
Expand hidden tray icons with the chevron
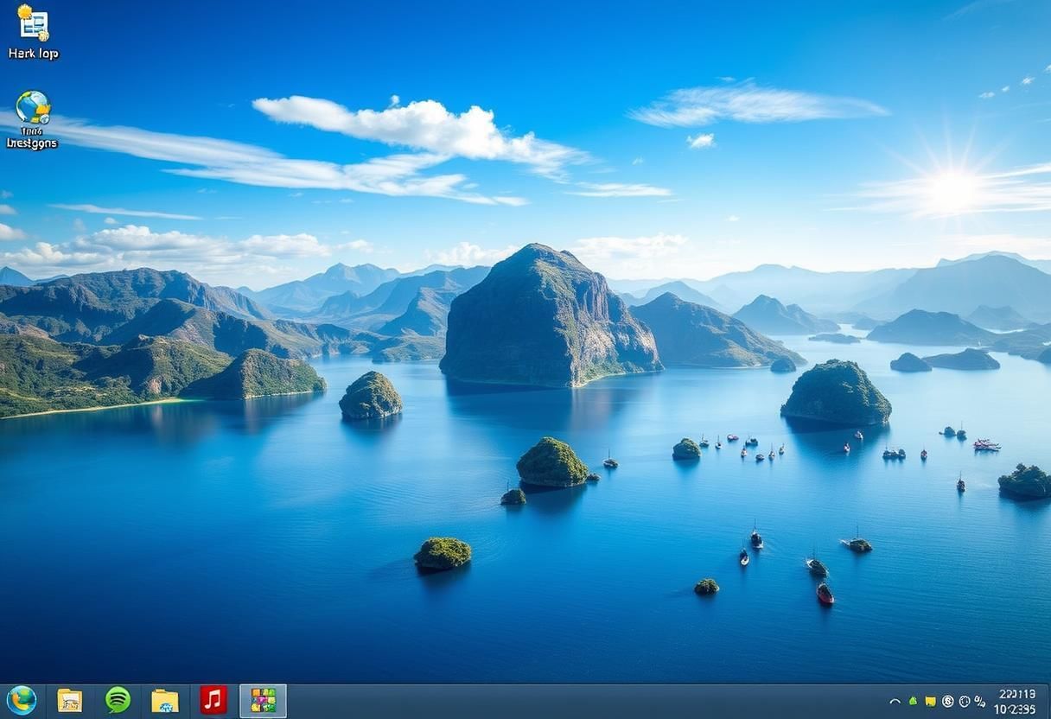[895, 702]
